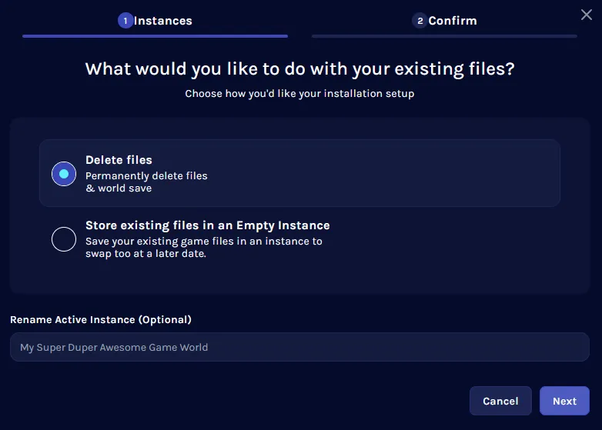The width and height of the screenshot is (602, 430).
Task: Focus the Rename Active Instance text field
Action: click(299, 347)
